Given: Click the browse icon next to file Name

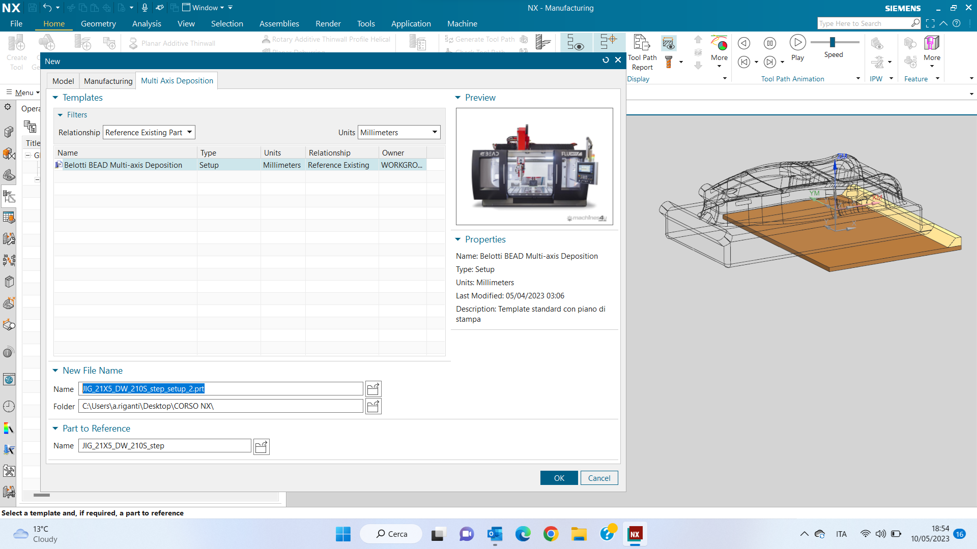Looking at the screenshot, I should click(373, 389).
